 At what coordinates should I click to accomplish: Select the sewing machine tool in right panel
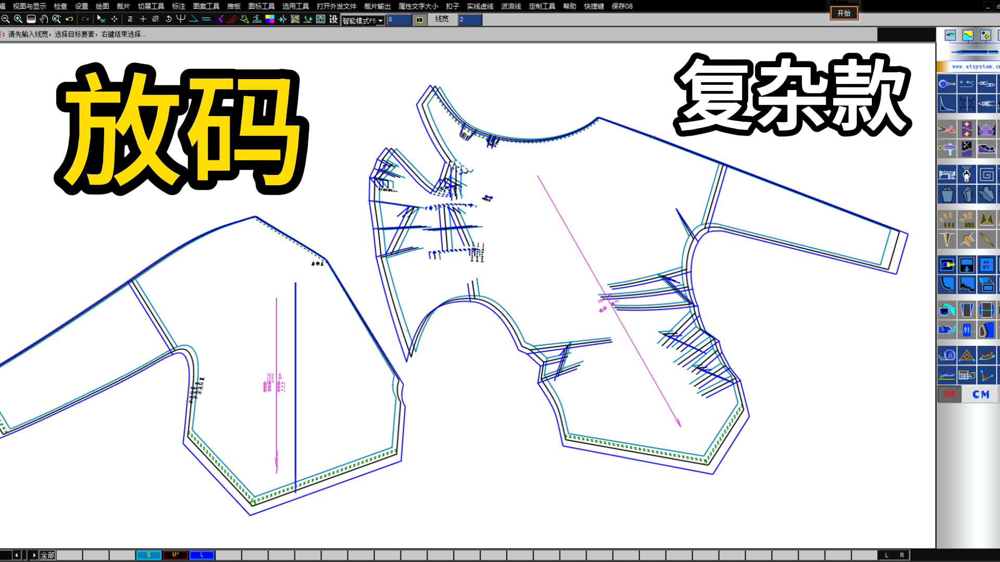coord(947,175)
